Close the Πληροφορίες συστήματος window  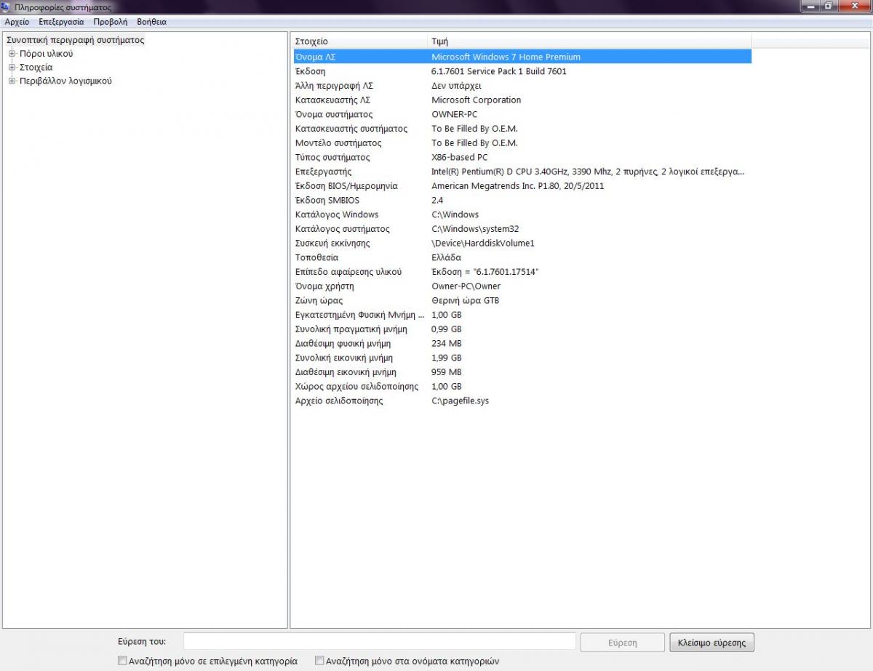click(855, 7)
